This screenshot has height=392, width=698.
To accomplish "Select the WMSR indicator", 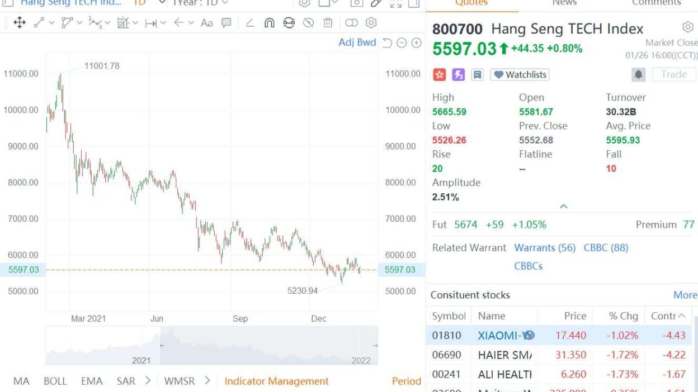I will 180,381.
